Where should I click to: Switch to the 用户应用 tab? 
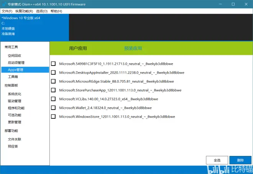78,48
